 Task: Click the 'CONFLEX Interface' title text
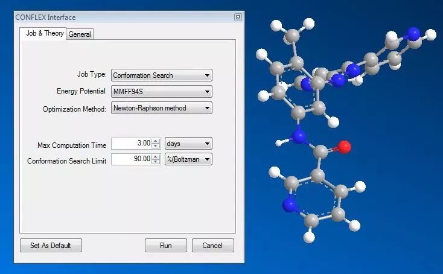pyautogui.click(x=45, y=18)
